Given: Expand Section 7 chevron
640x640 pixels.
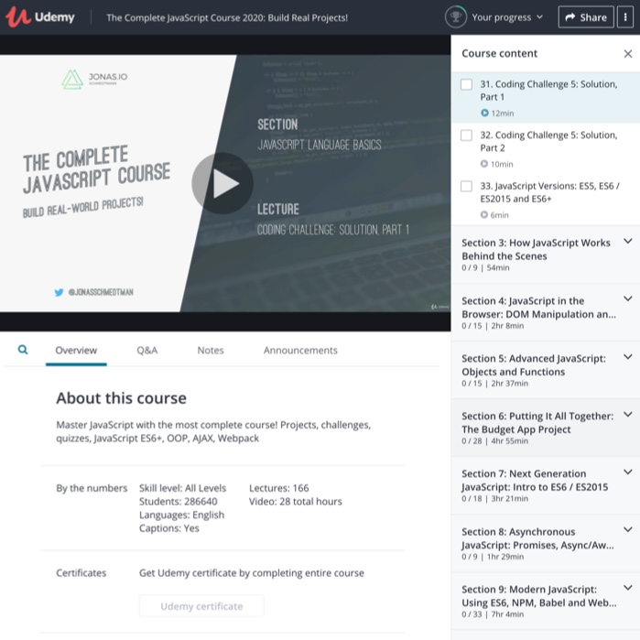Looking at the screenshot, I should pyautogui.click(x=628, y=472).
